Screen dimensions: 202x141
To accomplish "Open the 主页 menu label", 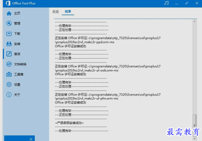I will [x=17, y=13].
